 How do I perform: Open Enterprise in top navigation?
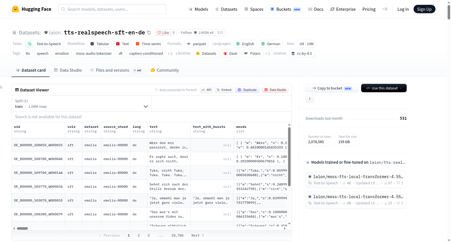tap(343, 9)
